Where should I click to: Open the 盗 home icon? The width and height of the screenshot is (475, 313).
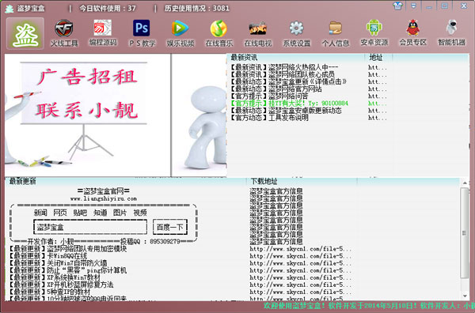pos(25,33)
